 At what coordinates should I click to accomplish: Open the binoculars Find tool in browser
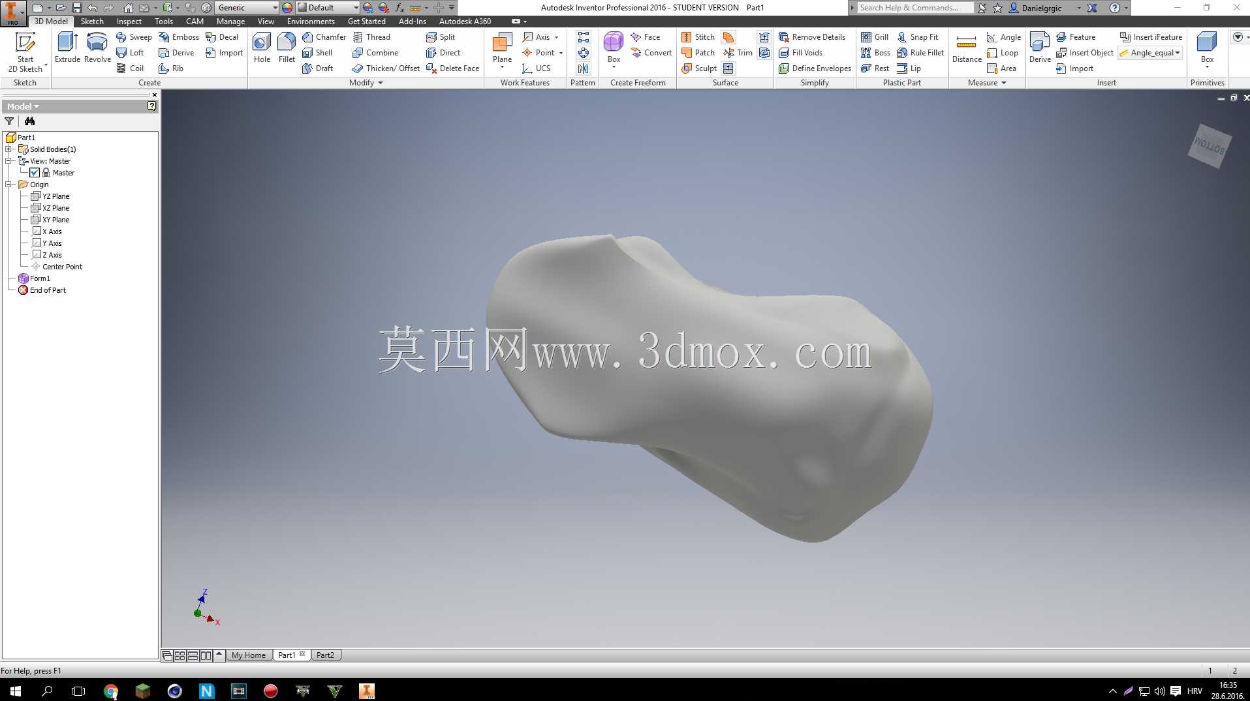[29, 121]
